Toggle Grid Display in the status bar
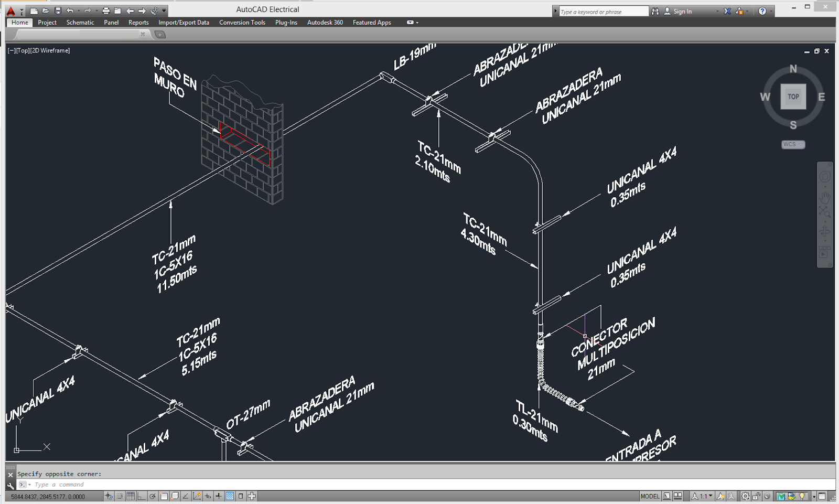 coord(131,496)
